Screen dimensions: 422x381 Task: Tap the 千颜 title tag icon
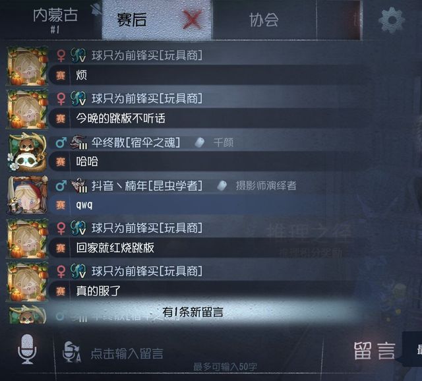click(x=199, y=142)
